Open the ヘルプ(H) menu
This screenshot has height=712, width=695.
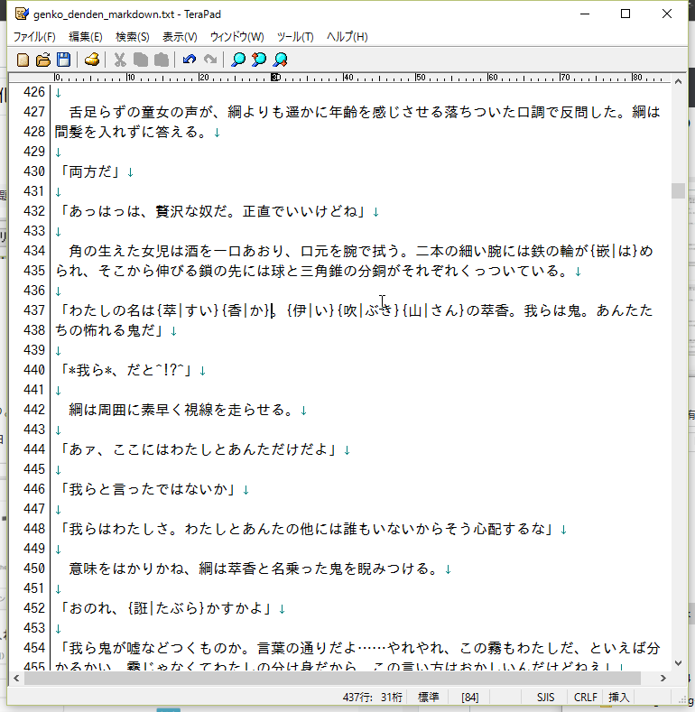coord(347,37)
